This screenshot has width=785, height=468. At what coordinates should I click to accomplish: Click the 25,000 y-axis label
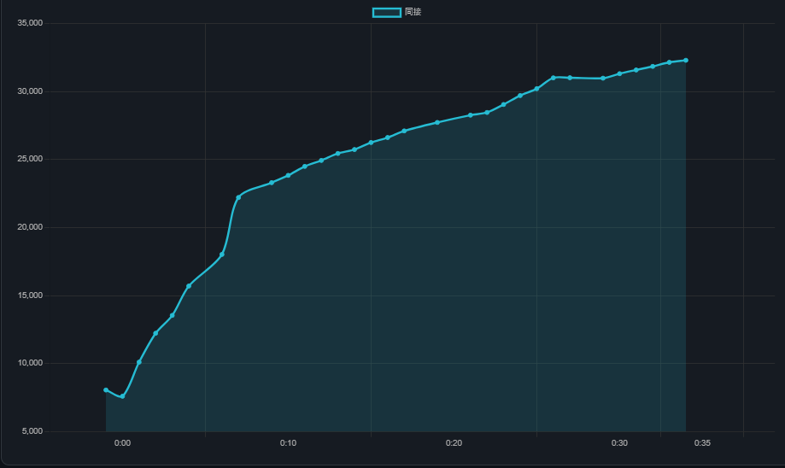pos(30,159)
